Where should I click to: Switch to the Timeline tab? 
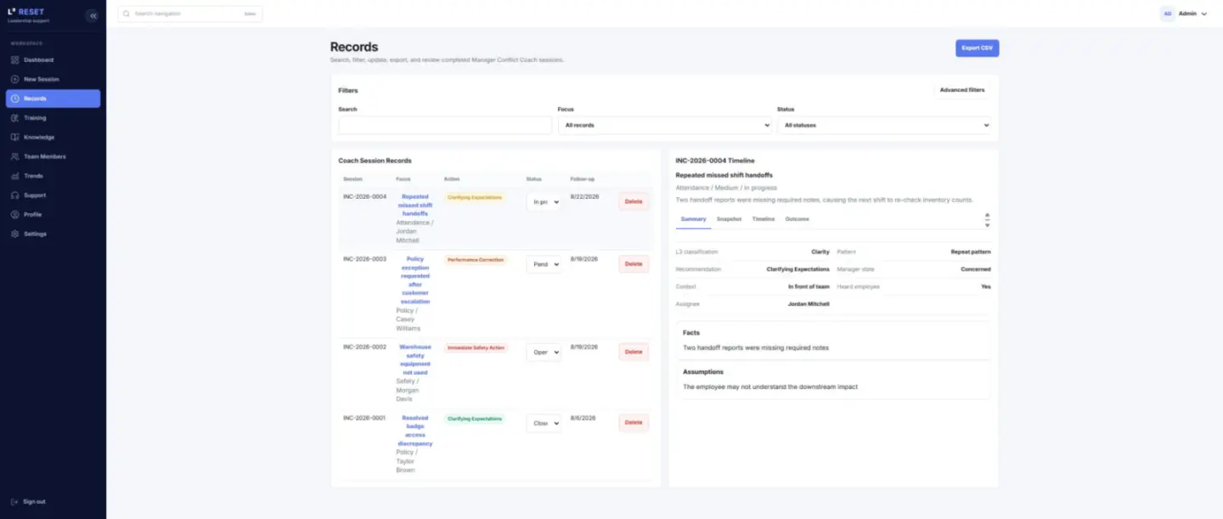click(764, 219)
